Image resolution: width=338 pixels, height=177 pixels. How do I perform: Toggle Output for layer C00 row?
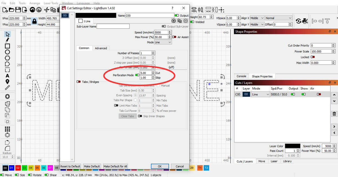point(293,94)
